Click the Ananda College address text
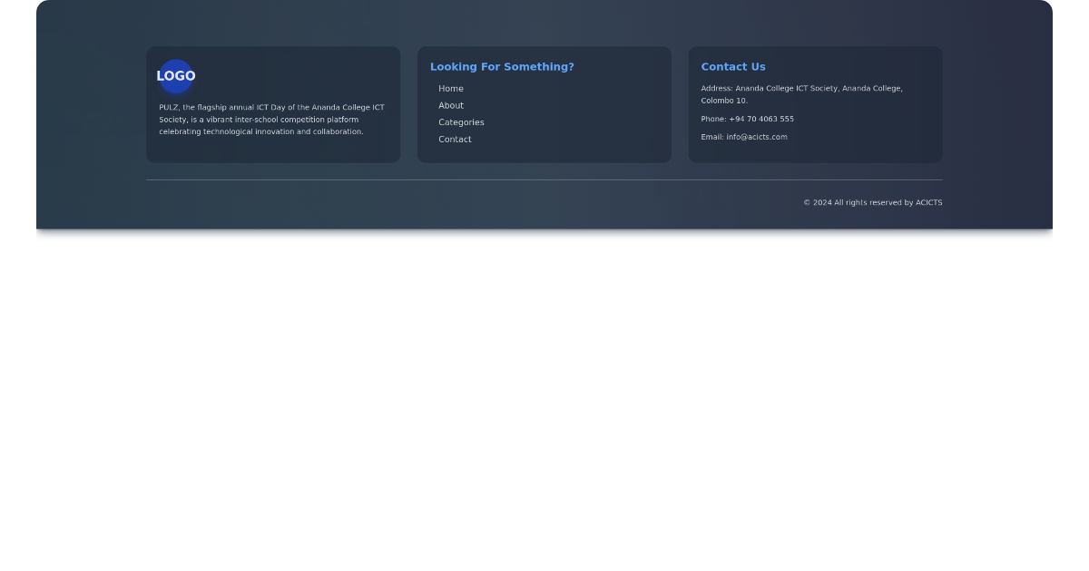Viewport: 1089px width, 571px height. (x=801, y=94)
